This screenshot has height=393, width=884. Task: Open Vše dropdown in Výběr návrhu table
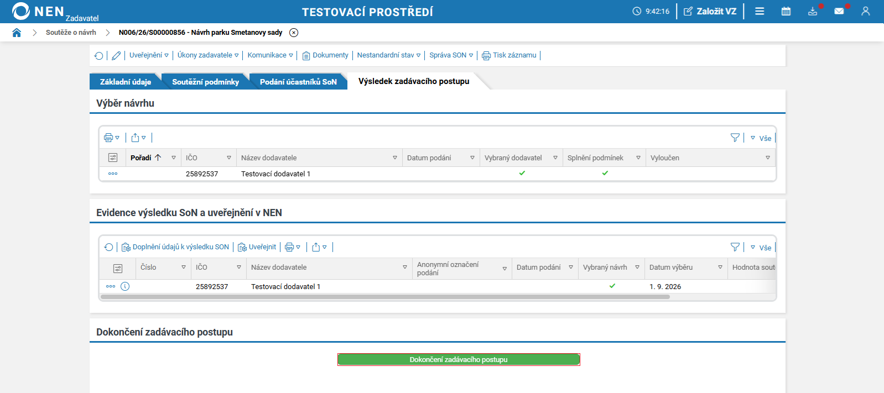point(761,138)
